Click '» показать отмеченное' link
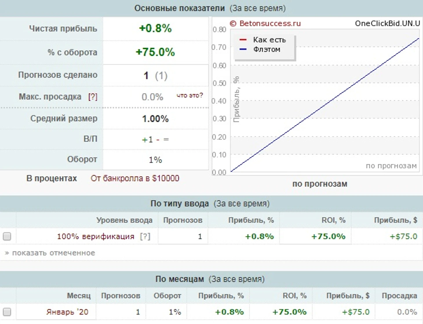The image size is (423, 324). click(x=50, y=253)
